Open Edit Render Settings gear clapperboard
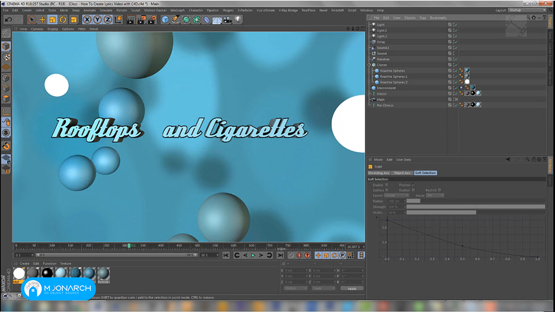This screenshot has height=312, width=555. pyautogui.click(x=152, y=20)
